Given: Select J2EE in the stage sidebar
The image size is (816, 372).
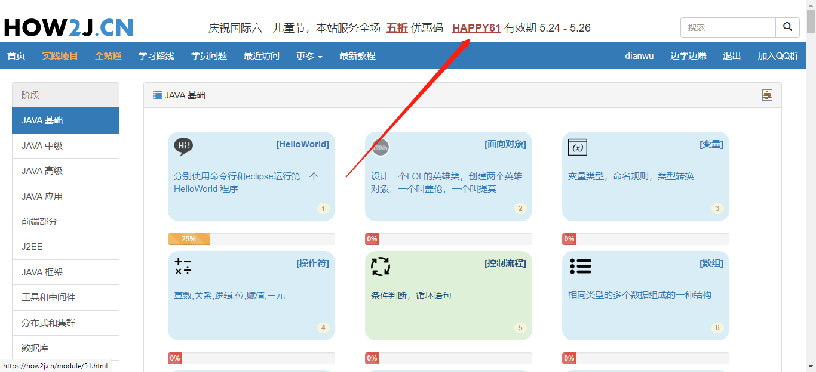Looking at the screenshot, I should coord(66,247).
